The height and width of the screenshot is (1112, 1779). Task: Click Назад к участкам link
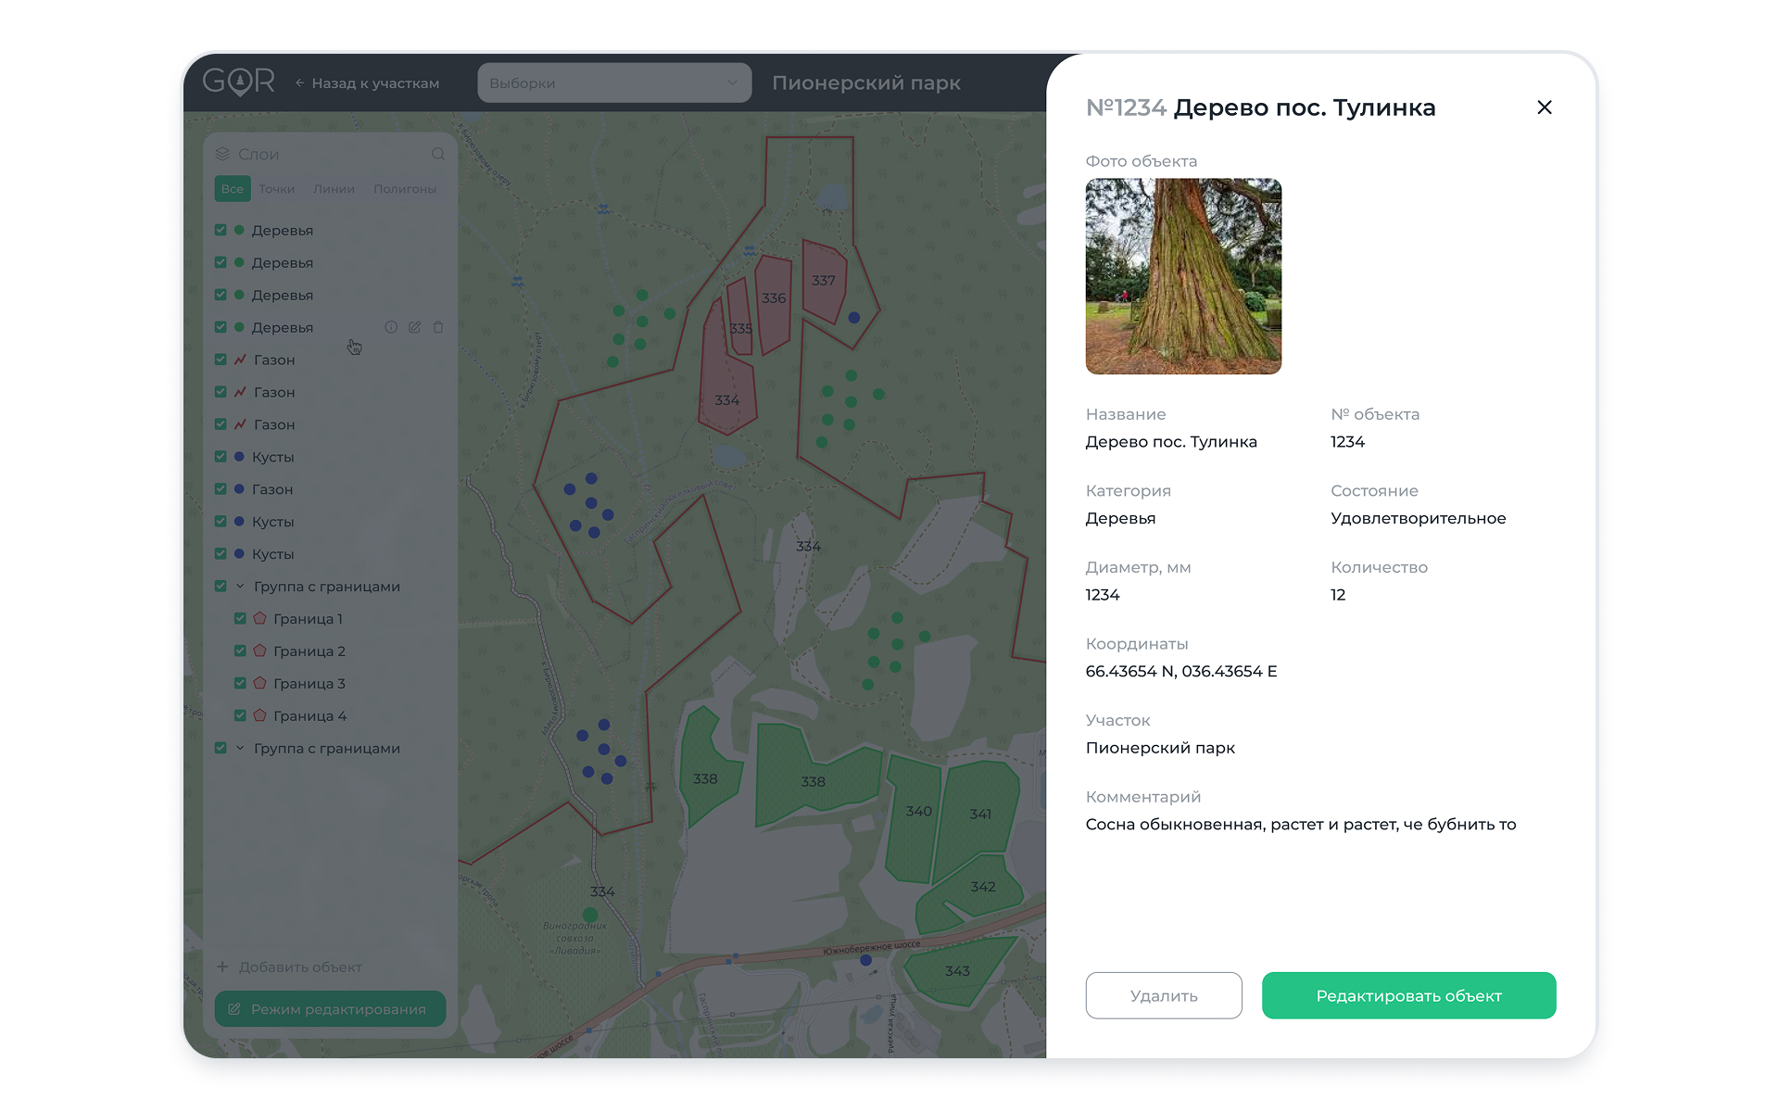coord(375,83)
